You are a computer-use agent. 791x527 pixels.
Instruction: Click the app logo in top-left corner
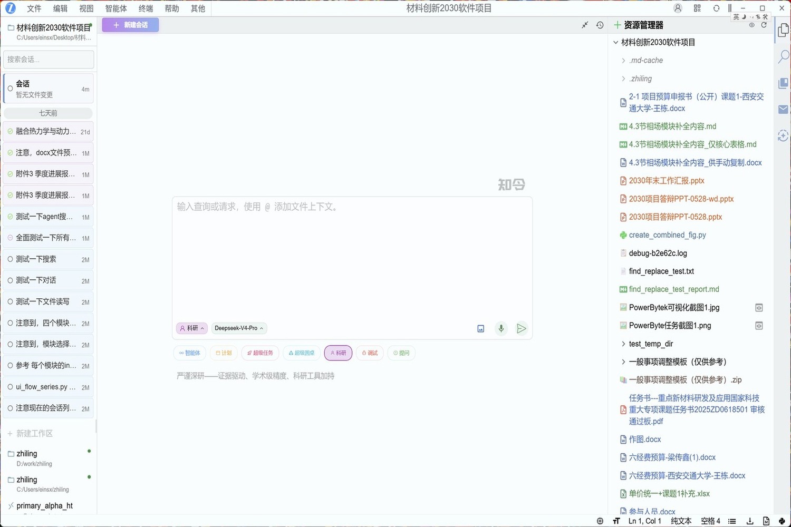pos(10,8)
